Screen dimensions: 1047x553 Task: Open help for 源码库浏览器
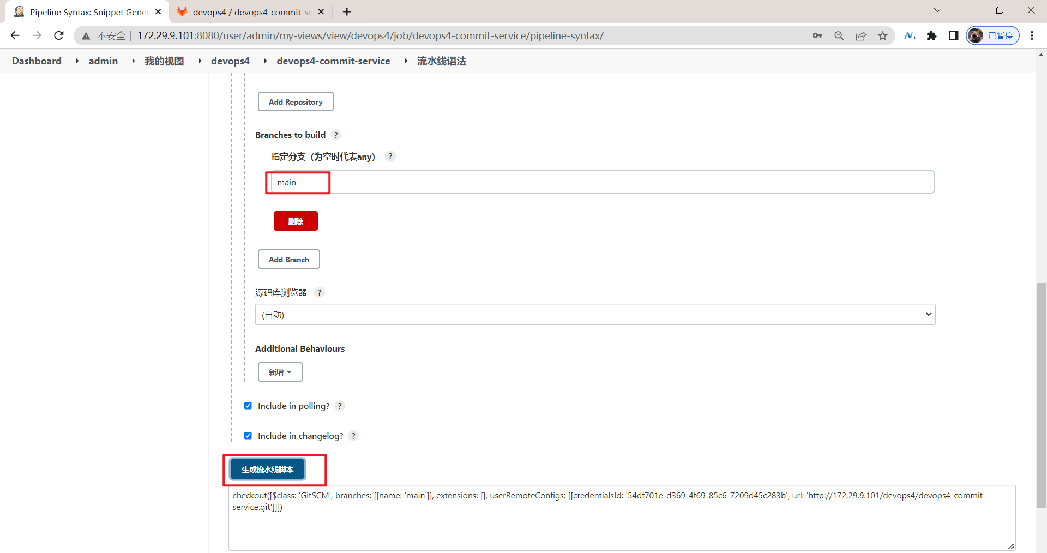tap(320, 292)
